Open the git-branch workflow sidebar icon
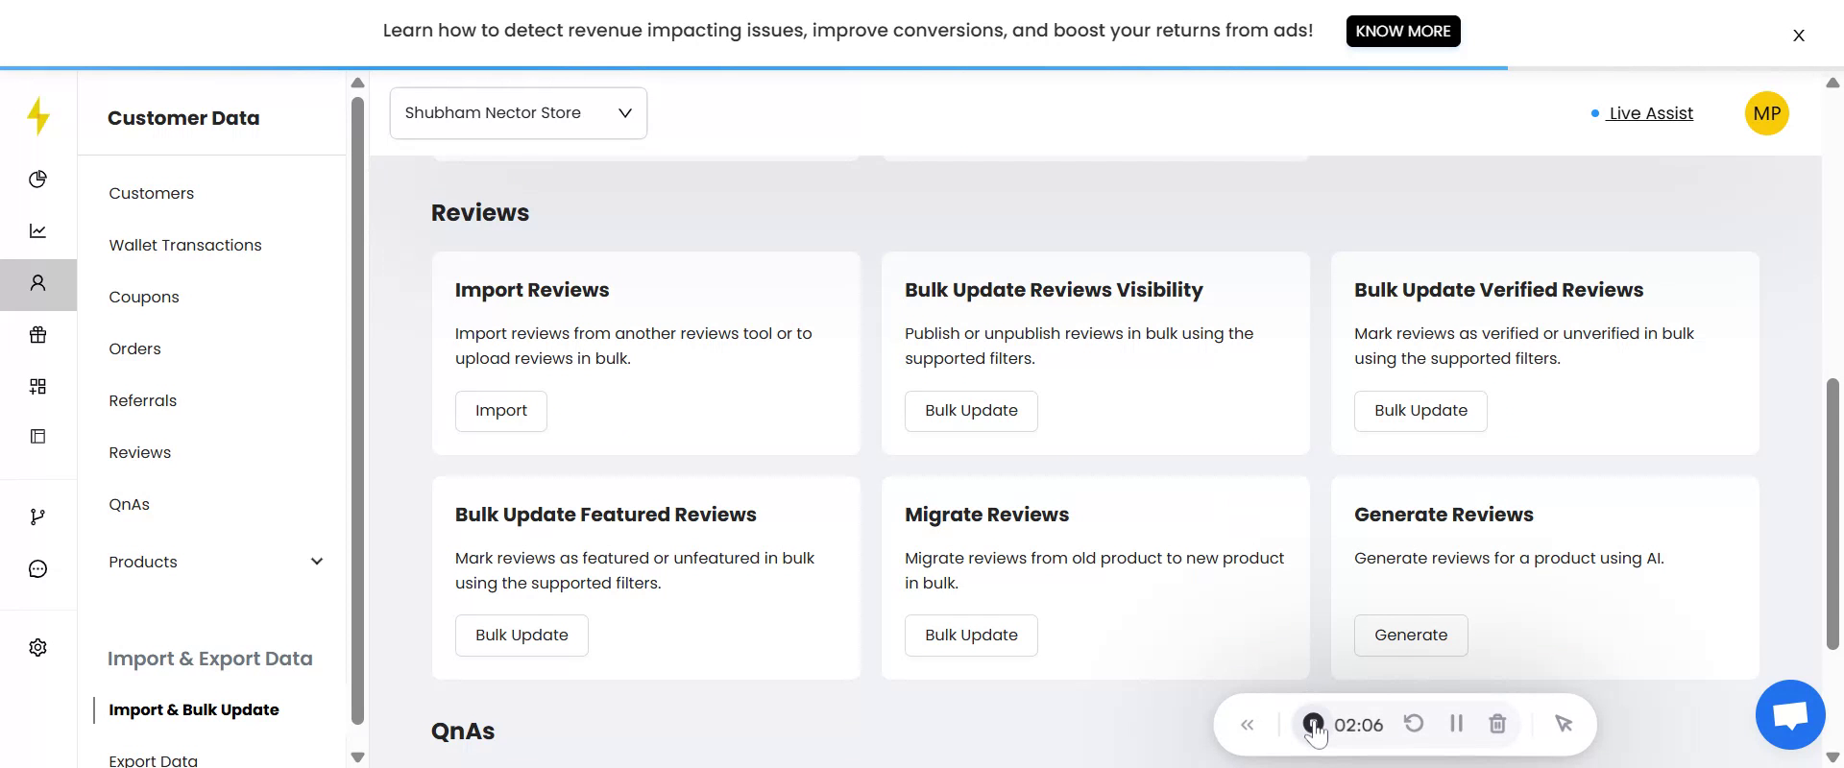Viewport: 1844px width, 768px height. (x=37, y=517)
